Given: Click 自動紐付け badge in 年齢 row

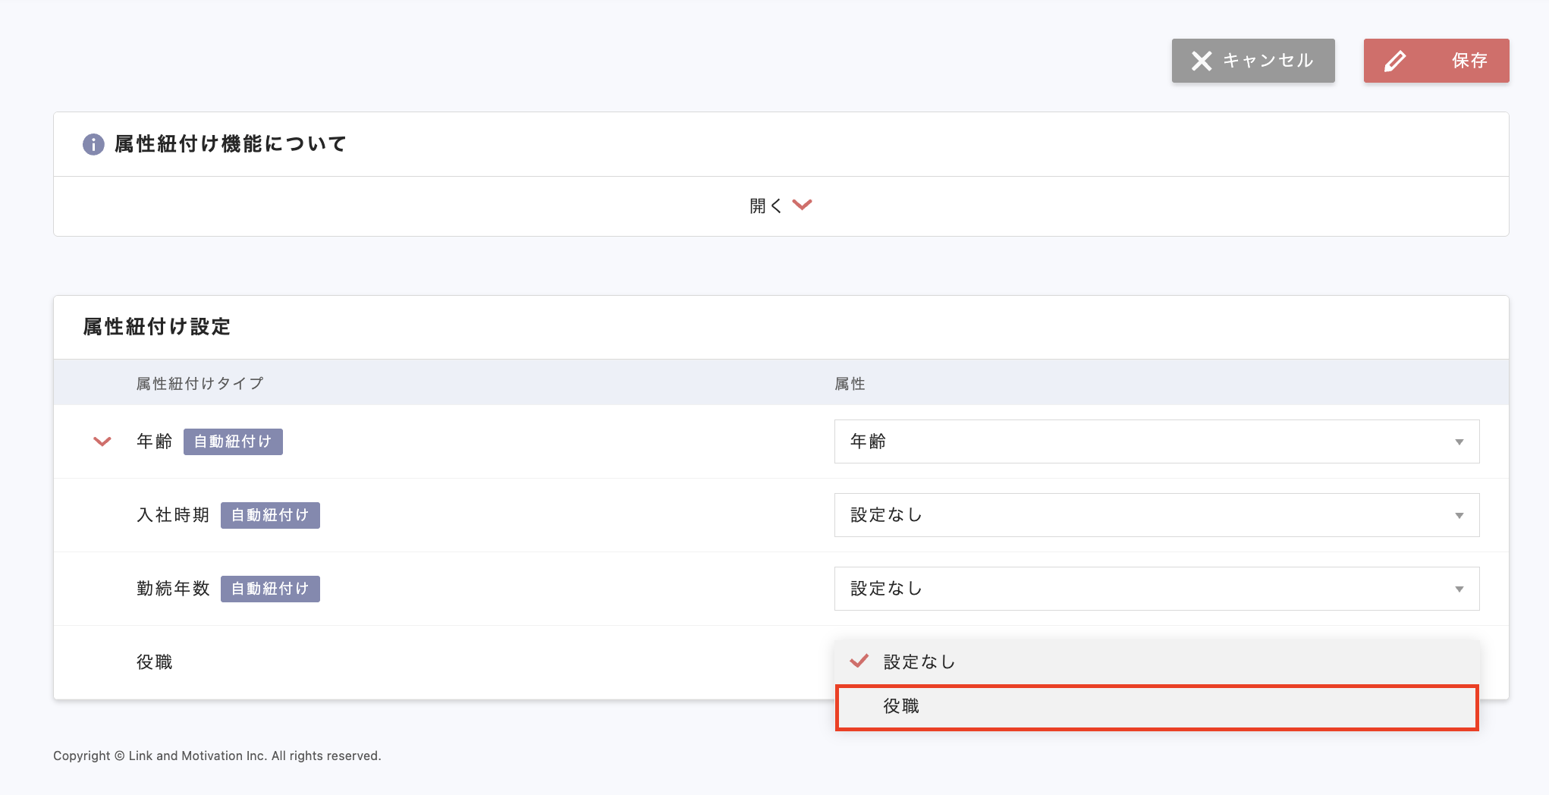Looking at the screenshot, I should 233,441.
